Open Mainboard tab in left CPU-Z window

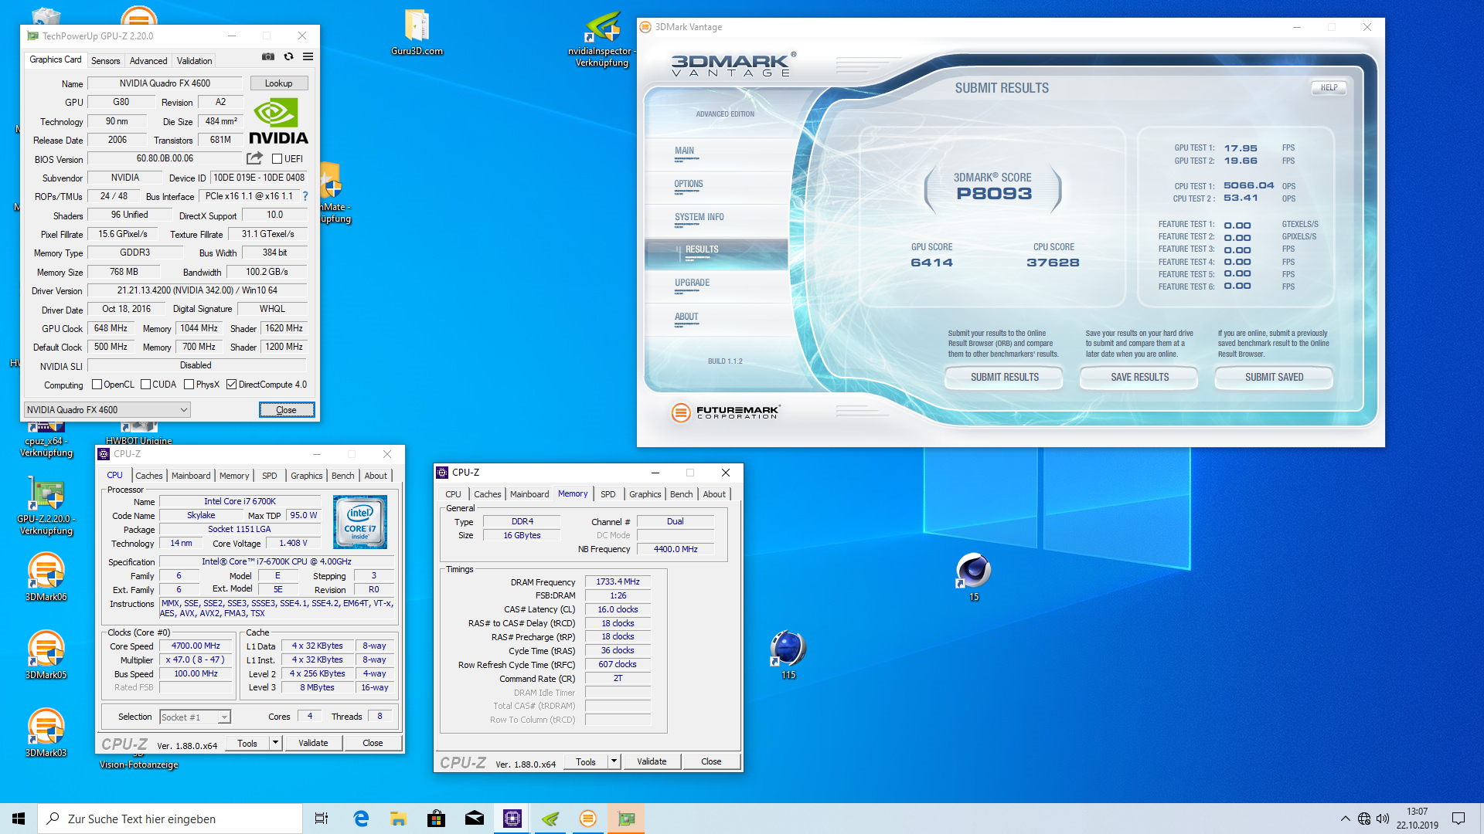[191, 476]
